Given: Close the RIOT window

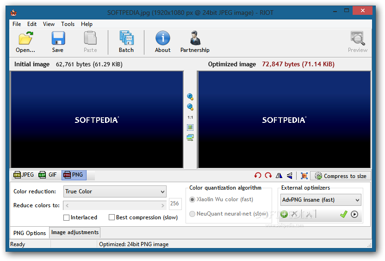Looking at the screenshot, I should click(x=363, y=10).
